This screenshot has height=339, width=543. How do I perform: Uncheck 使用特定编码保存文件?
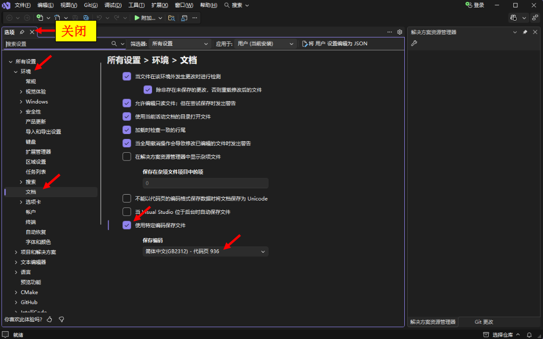point(127,226)
